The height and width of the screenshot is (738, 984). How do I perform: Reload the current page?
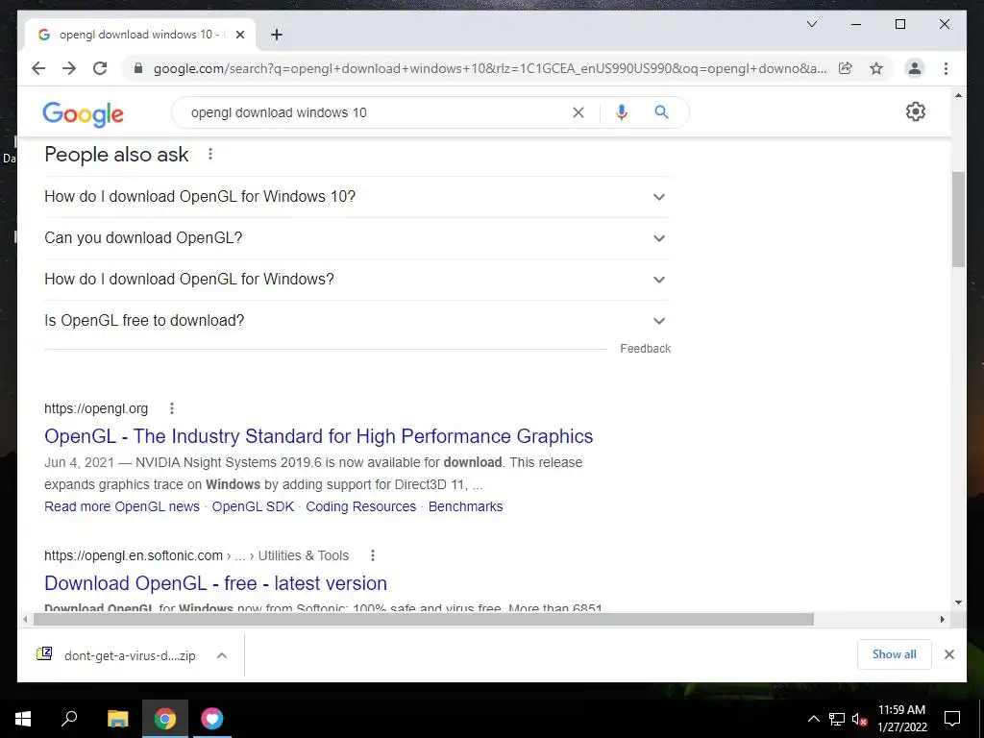point(100,68)
